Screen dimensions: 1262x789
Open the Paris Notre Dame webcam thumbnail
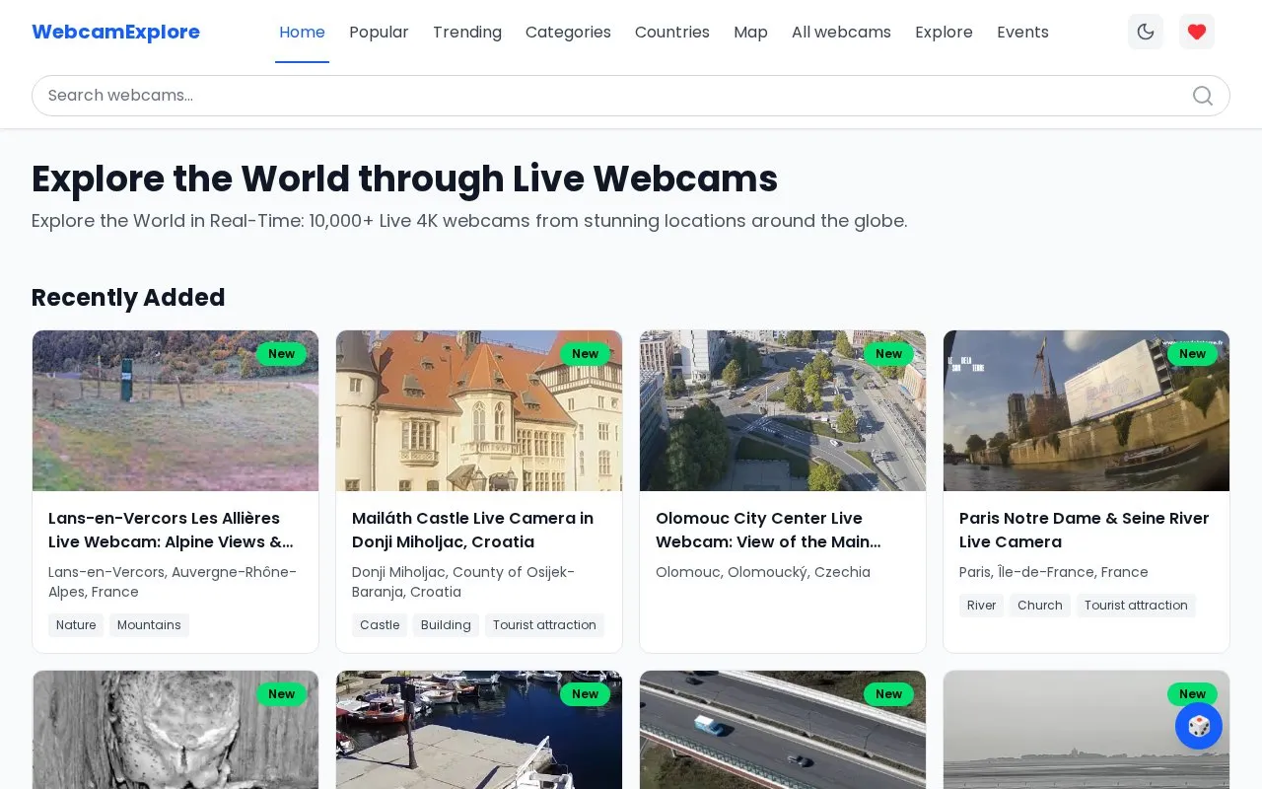click(1087, 410)
